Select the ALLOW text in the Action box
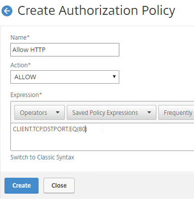194x199 pixels. [x=25, y=77]
